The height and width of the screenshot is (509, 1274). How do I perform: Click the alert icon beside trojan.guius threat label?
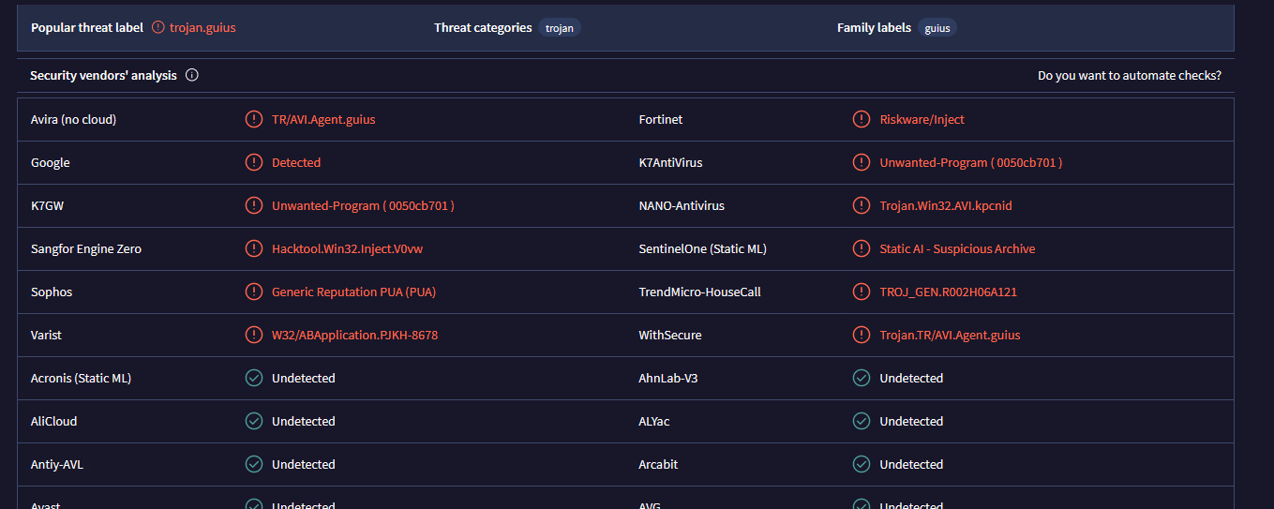(157, 27)
